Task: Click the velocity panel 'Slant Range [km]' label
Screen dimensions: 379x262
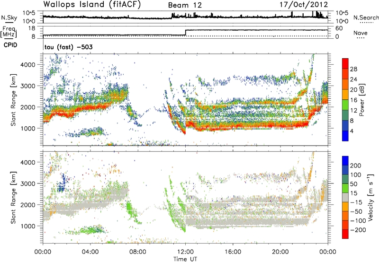Action: pos(14,197)
